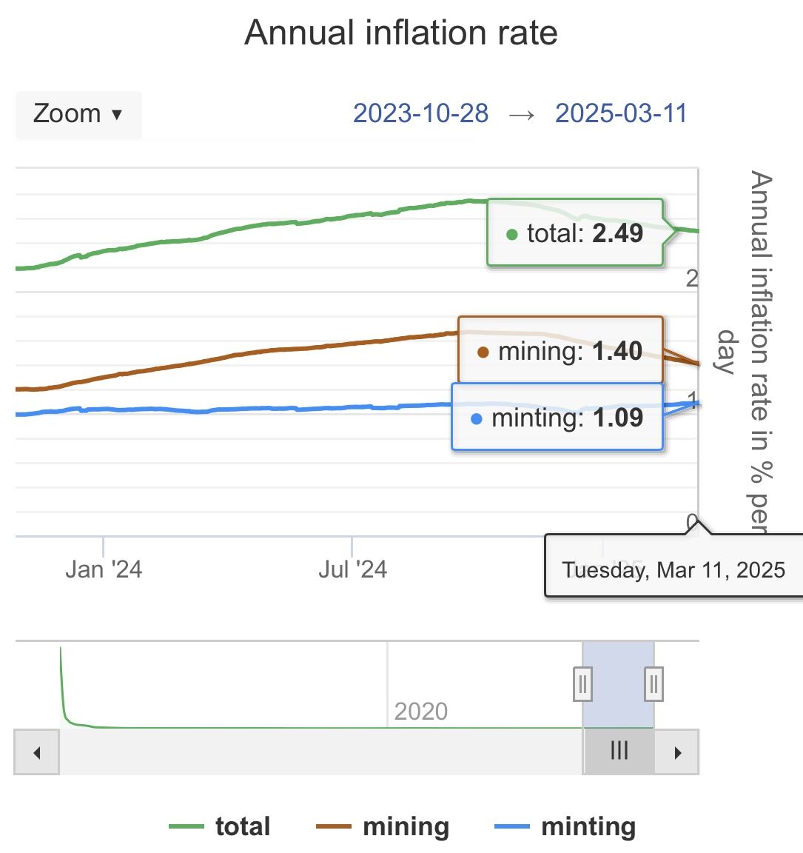This screenshot has height=853, width=803.
Task: Click the Jan '24 axis label
Action: coord(104,569)
